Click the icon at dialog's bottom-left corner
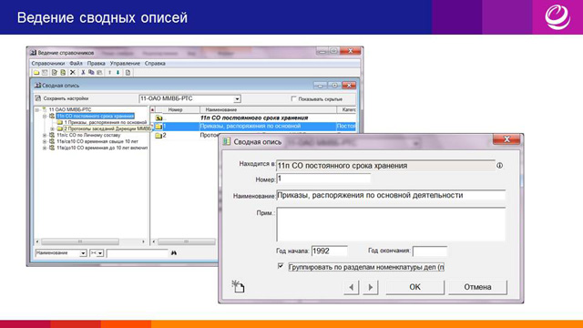583x328 pixels. 238,286
